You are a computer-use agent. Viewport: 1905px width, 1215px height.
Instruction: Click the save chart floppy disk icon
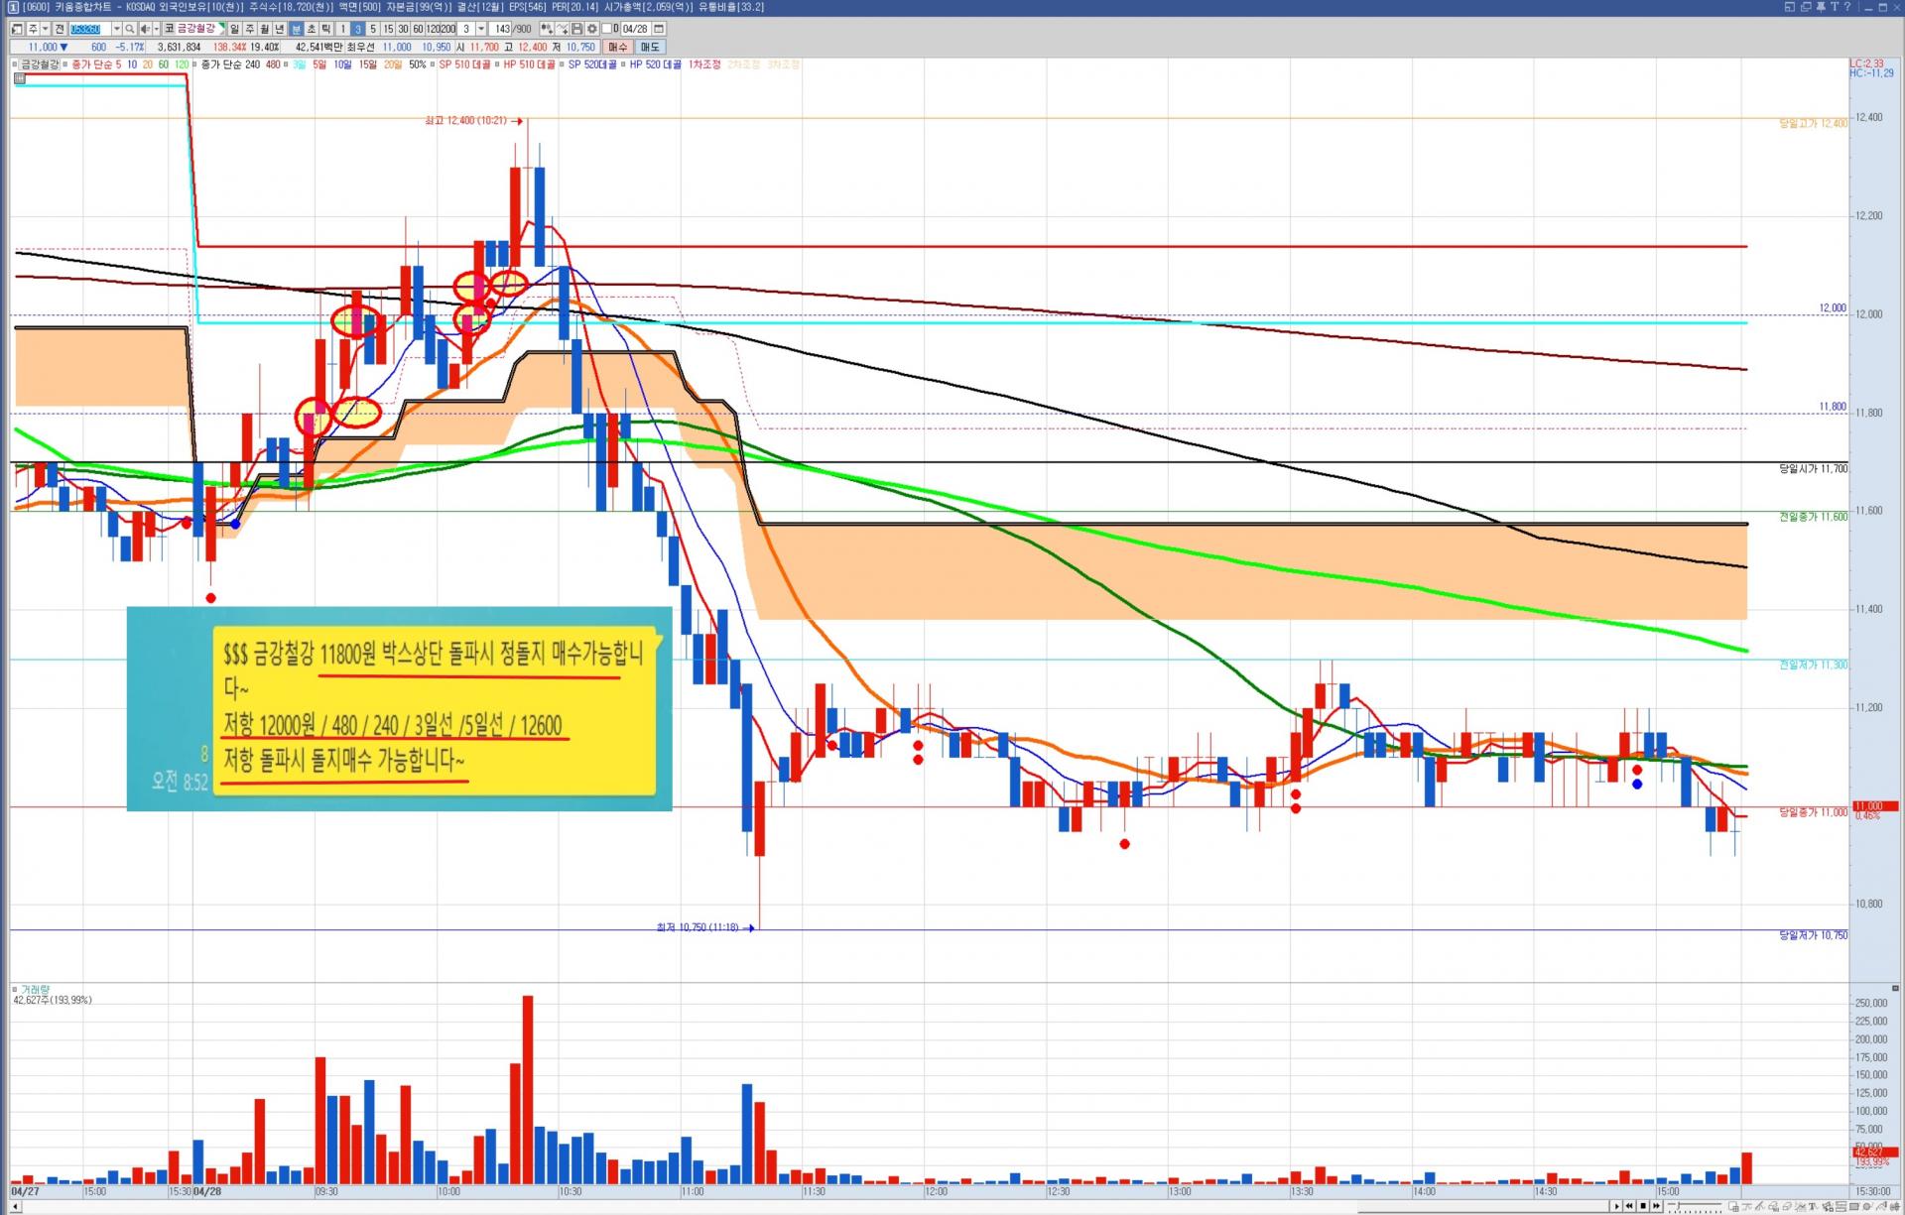576,29
